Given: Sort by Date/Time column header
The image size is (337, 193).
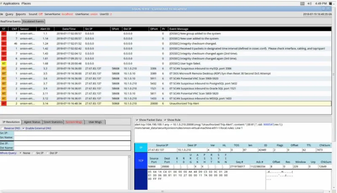Looking at the screenshot, I should (69, 29).
